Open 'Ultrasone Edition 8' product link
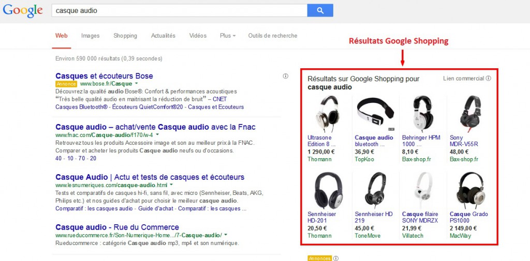 click(x=321, y=141)
